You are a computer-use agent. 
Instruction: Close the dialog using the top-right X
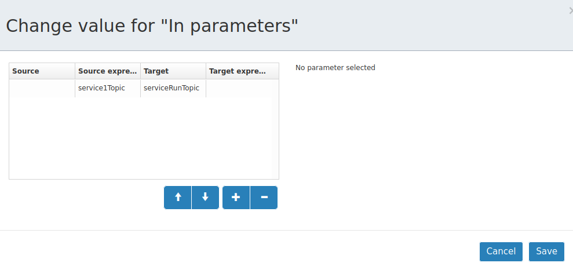point(571,12)
